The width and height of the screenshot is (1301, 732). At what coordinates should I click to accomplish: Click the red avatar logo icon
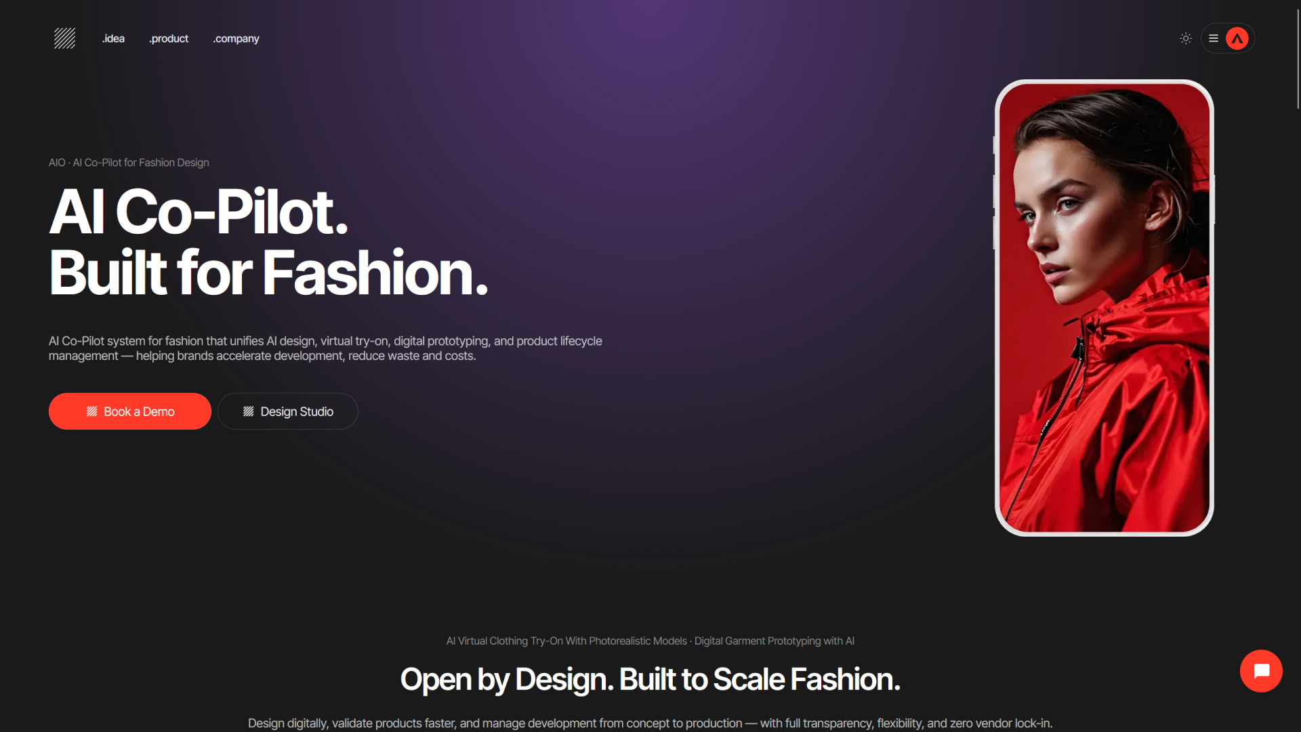pos(1237,38)
